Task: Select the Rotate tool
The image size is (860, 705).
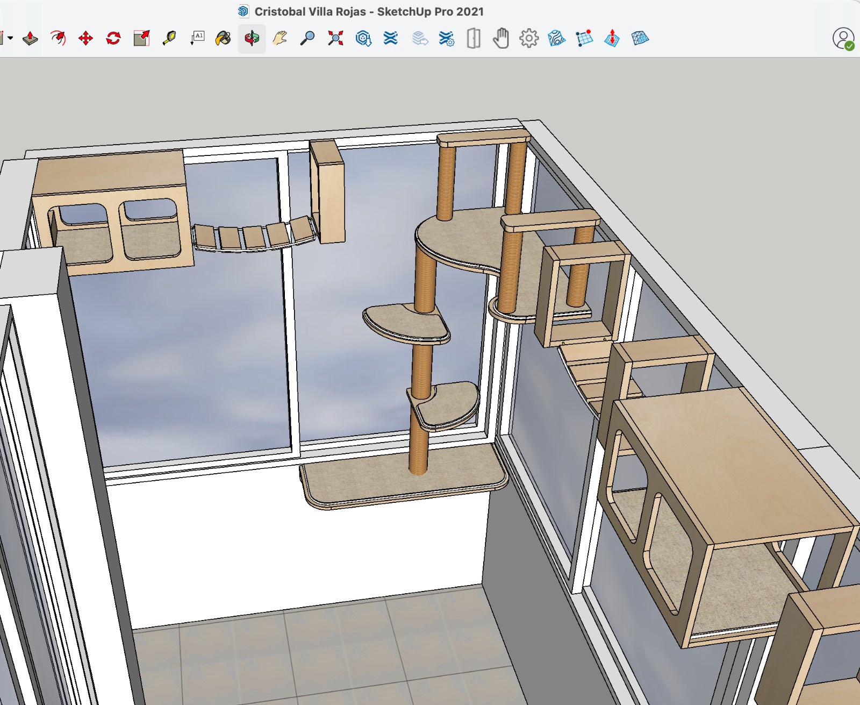Action: [113, 38]
